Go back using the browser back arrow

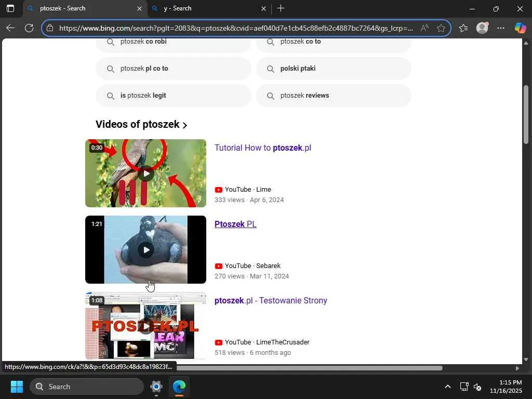point(10,28)
